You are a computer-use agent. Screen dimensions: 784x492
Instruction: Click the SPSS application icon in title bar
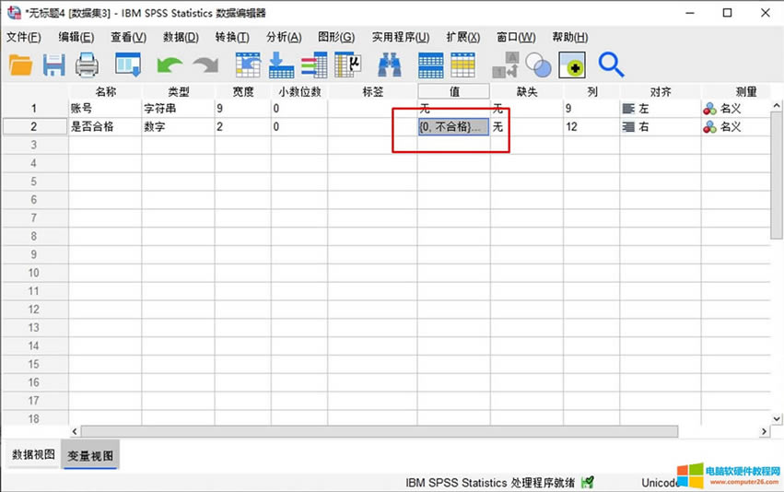(14, 13)
